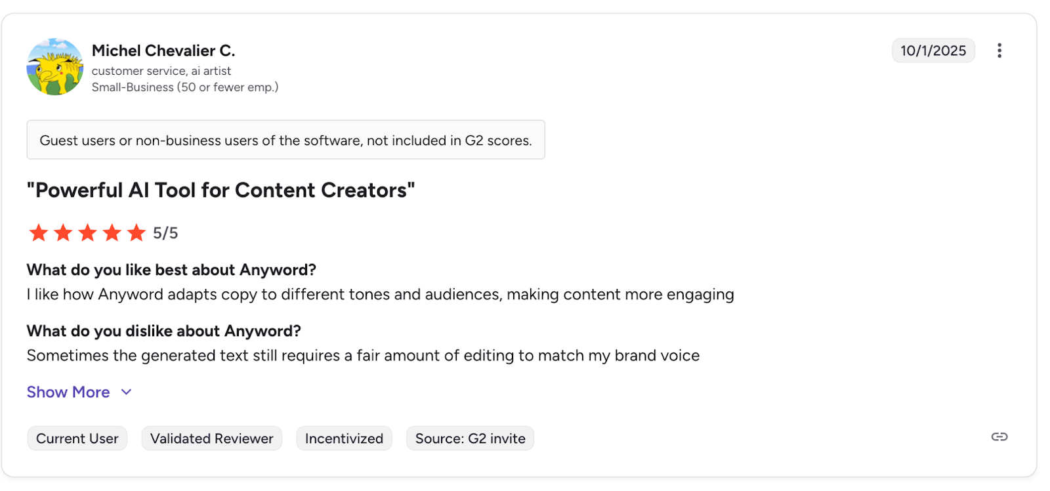Screen dimensions: 1050x491
Task: Expand review with Show More link
Action: [68, 392]
